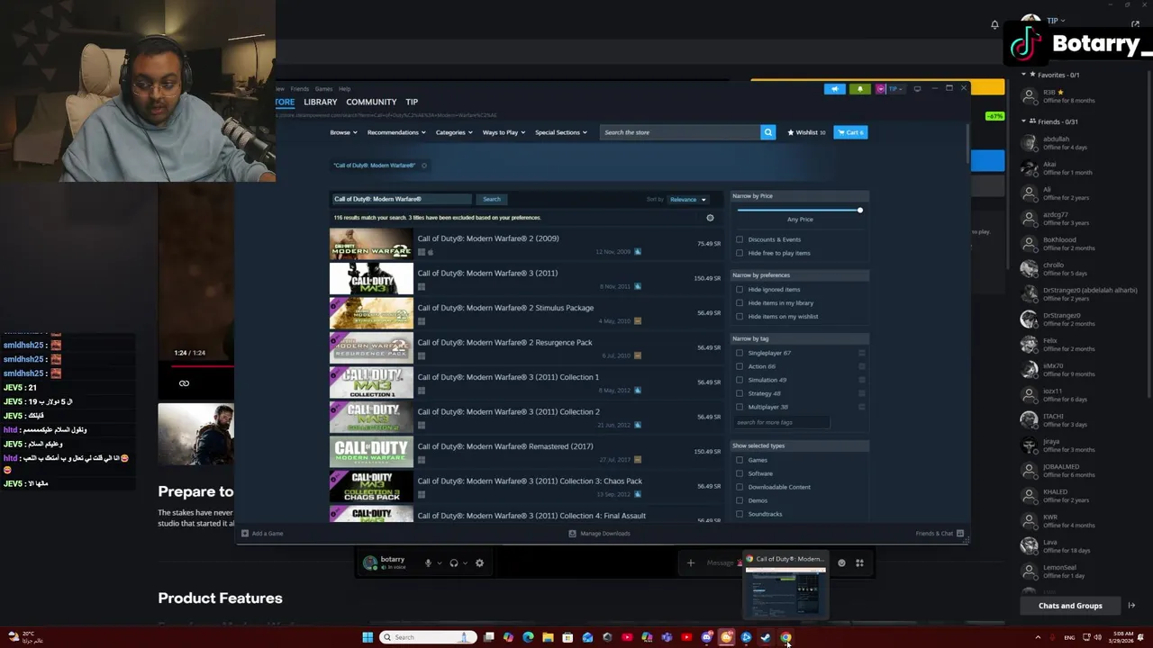Screen dimensions: 1153x648
Task: Filter by Singleplayer tag checkbox
Action: [740, 353]
